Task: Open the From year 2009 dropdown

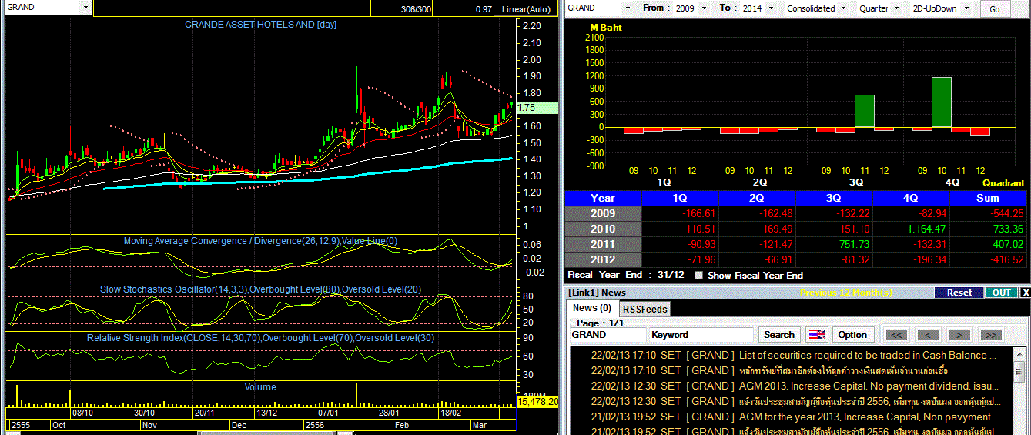Action: pyautogui.click(x=704, y=8)
